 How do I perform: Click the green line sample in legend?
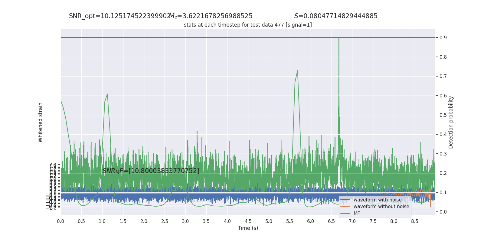(345, 214)
